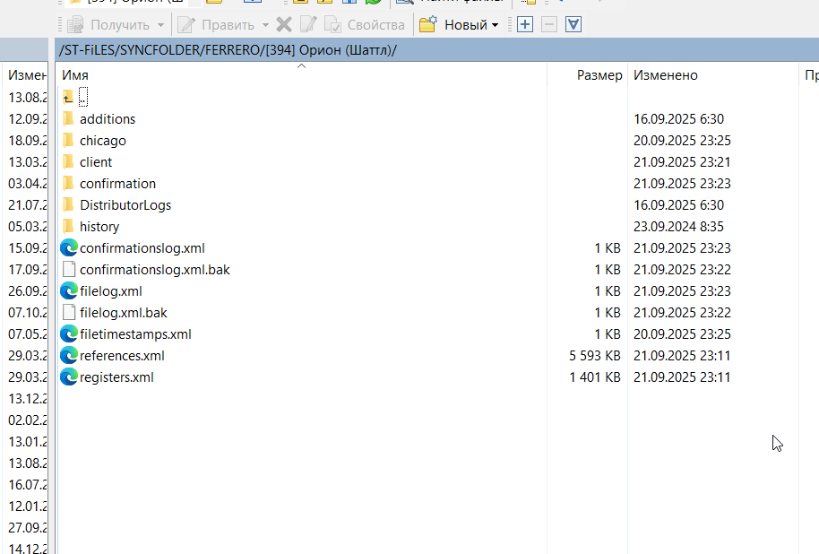Select the client folder name
Viewport: 819px width, 554px height.
point(96,162)
